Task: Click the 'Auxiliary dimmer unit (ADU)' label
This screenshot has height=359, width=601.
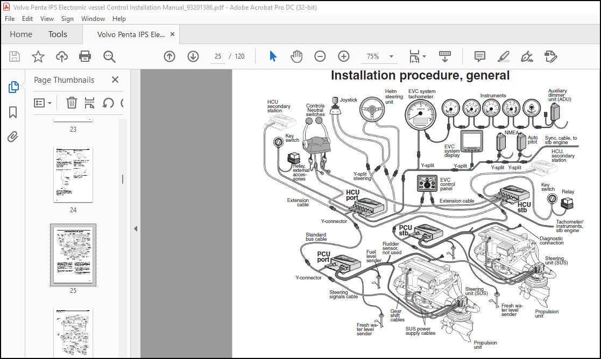Action: (x=559, y=95)
